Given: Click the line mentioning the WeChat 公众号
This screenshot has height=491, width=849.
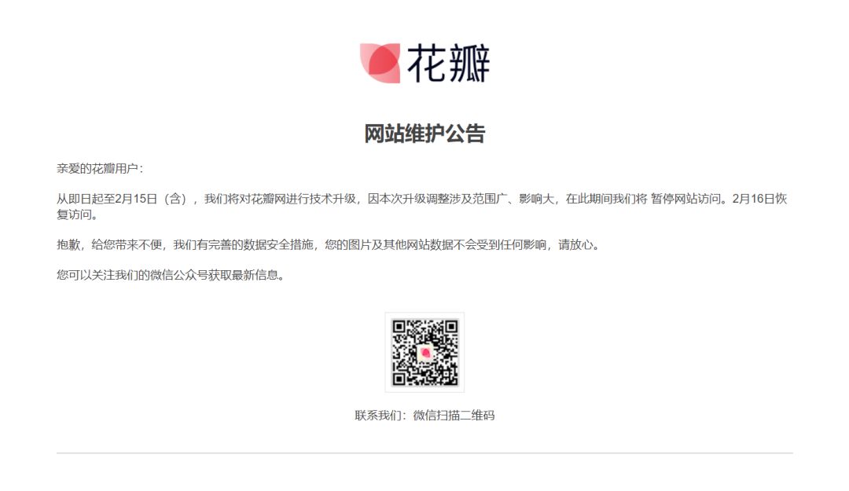Looking at the screenshot, I should (171, 276).
